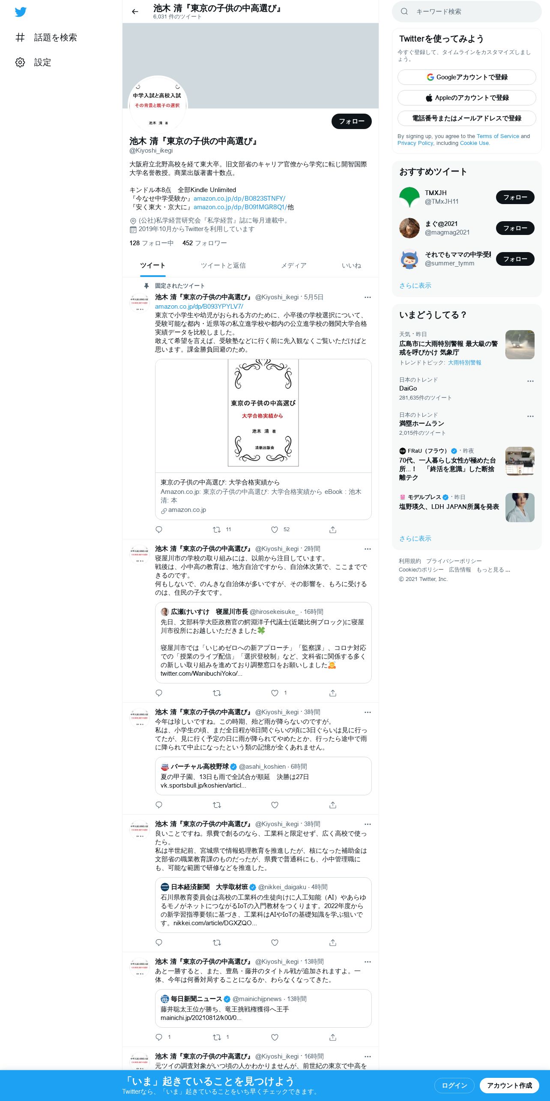Open 話題を検索 explore hashtag icon

point(20,37)
